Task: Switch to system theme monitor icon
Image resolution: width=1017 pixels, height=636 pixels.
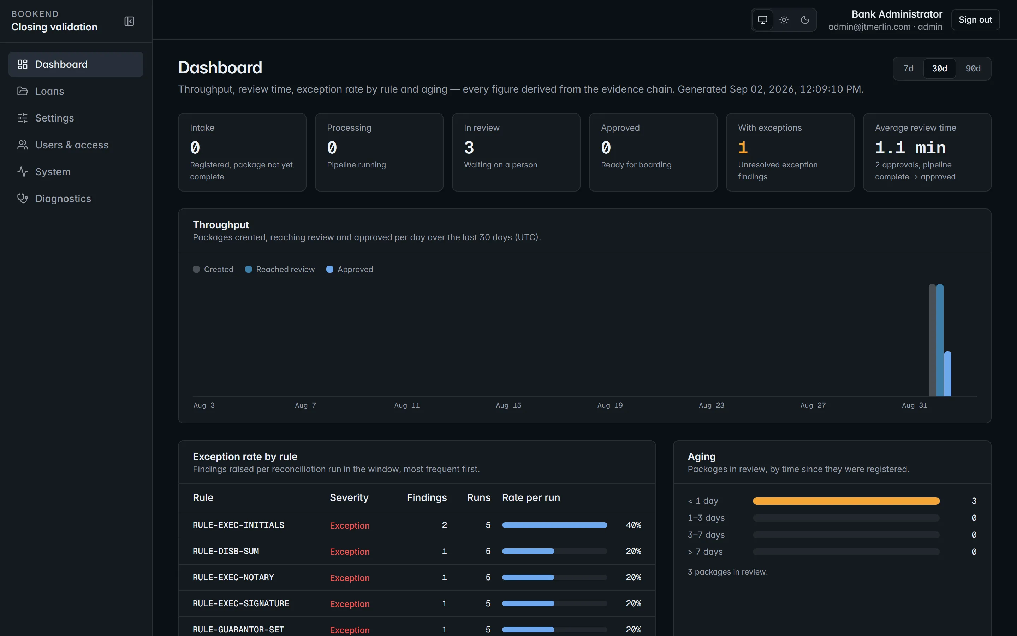Action: click(x=762, y=20)
